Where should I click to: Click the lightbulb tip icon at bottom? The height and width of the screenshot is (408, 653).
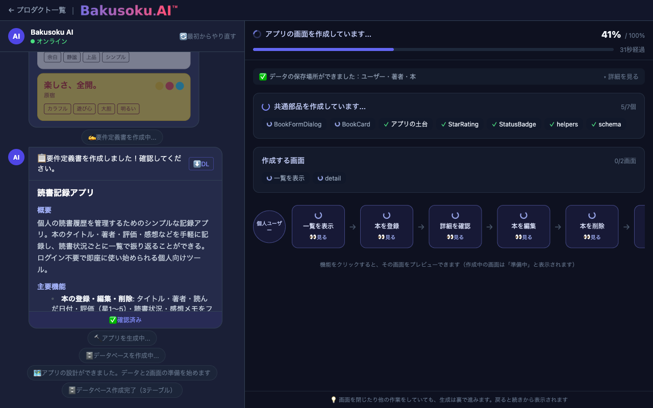pyautogui.click(x=334, y=400)
